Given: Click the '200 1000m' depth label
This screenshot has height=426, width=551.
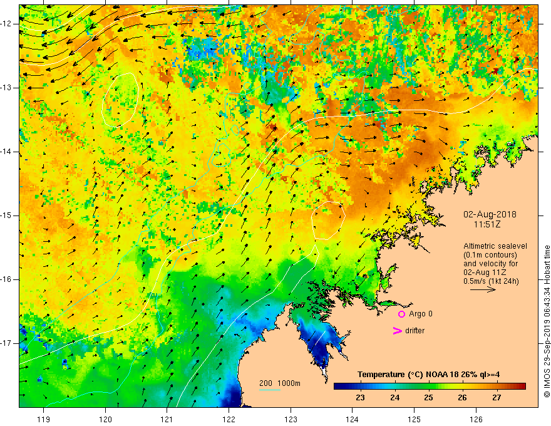Looking at the screenshot, I should pyautogui.click(x=280, y=383).
